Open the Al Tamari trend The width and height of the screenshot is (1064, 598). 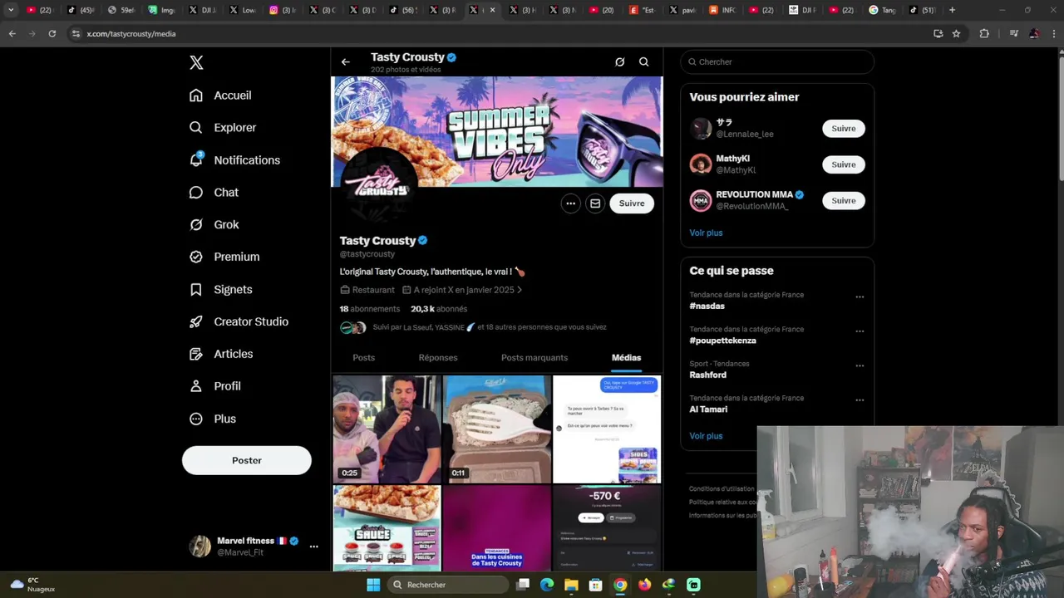(x=708, y=409)
